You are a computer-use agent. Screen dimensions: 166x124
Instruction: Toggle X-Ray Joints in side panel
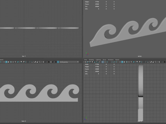[x=156, y=62]
